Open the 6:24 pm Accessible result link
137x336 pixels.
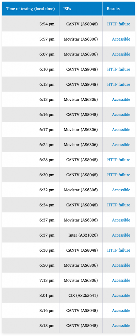(x=121, y=145)
